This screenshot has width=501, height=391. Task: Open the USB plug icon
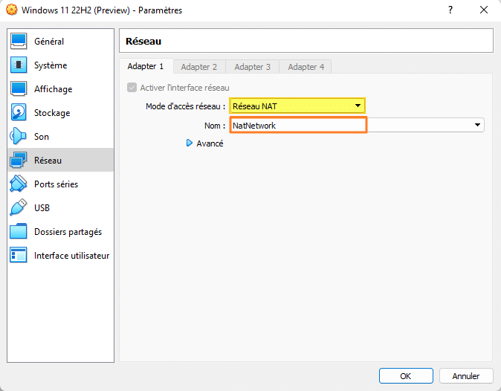[x=19, y=208]
